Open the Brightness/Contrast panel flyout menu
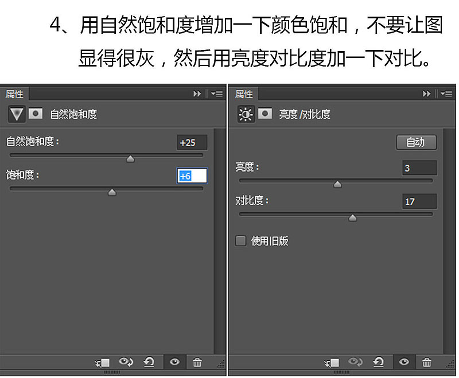The image size is (459, 378). (x=446, y=93)
